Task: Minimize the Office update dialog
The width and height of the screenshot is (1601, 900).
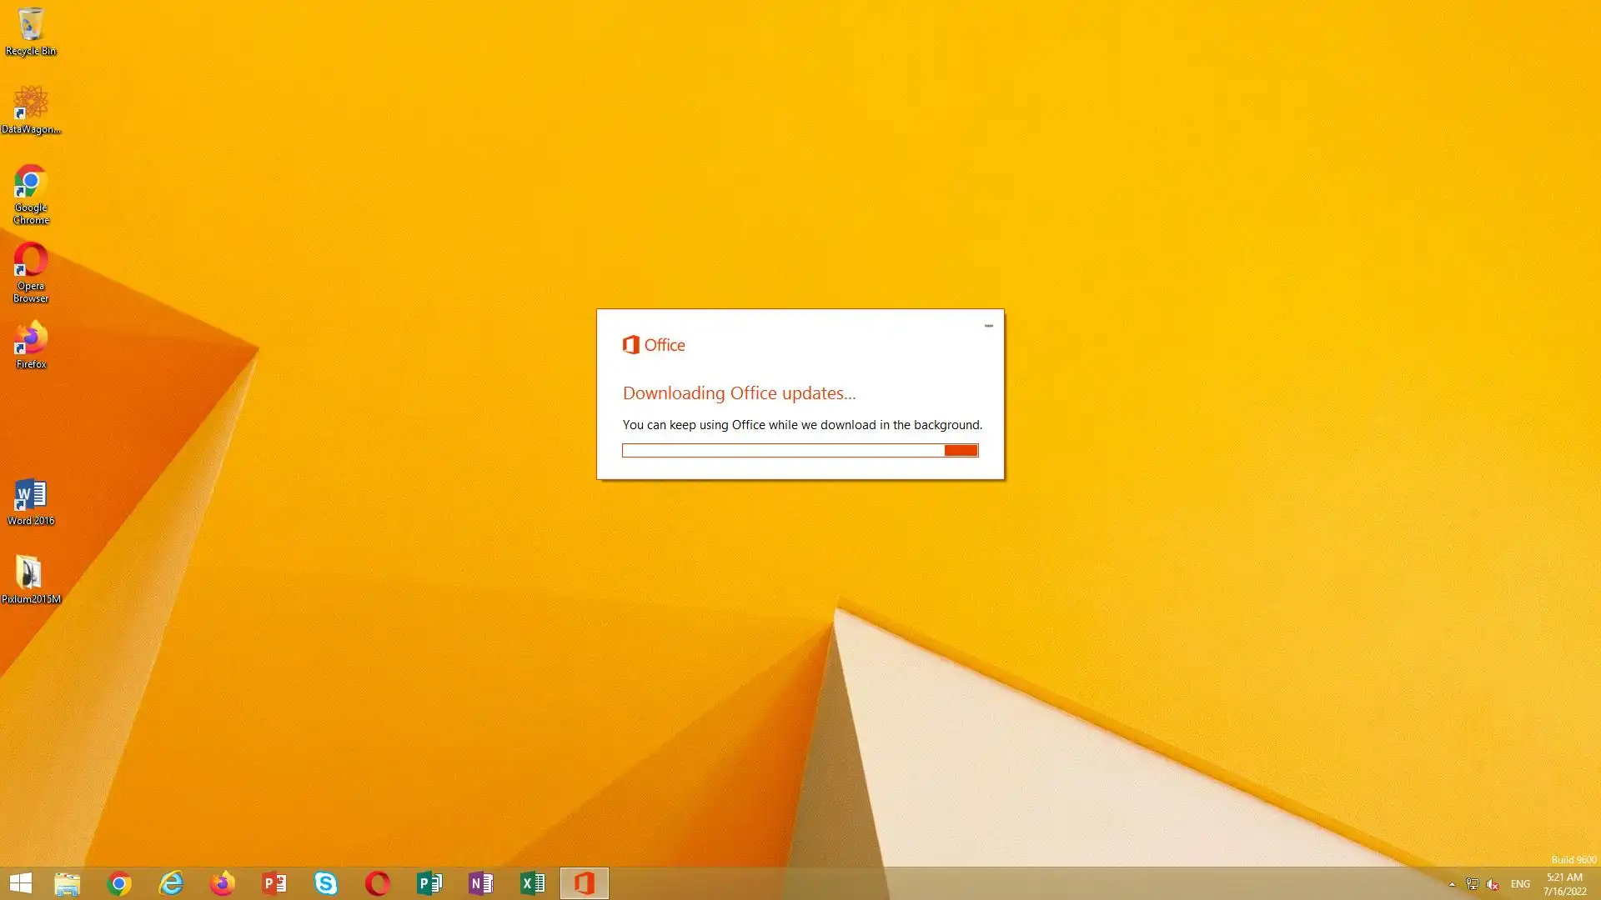Action: (989, 326)
